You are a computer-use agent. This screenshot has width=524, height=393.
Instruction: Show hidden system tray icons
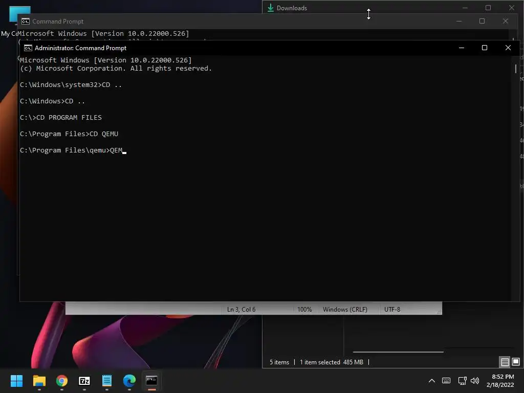click(x=432, y=381)
